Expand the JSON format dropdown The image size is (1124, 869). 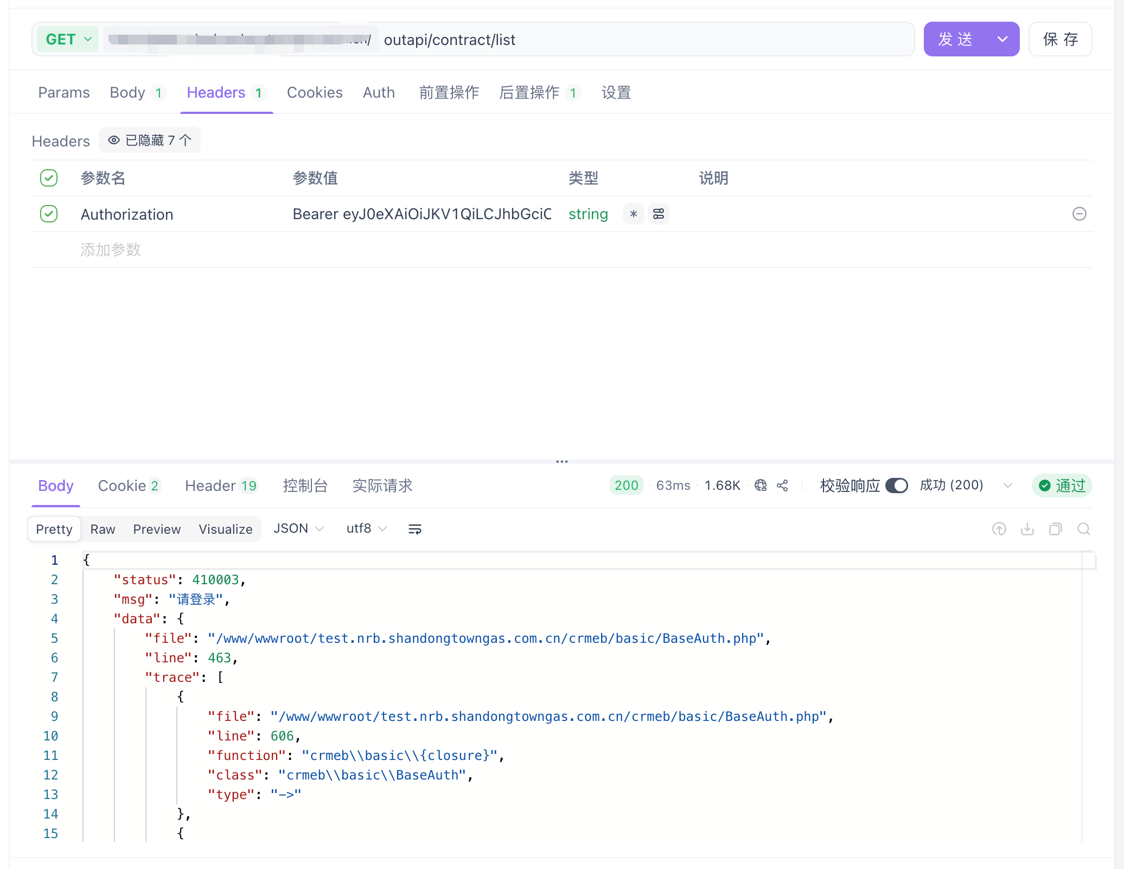click(298, 529)
